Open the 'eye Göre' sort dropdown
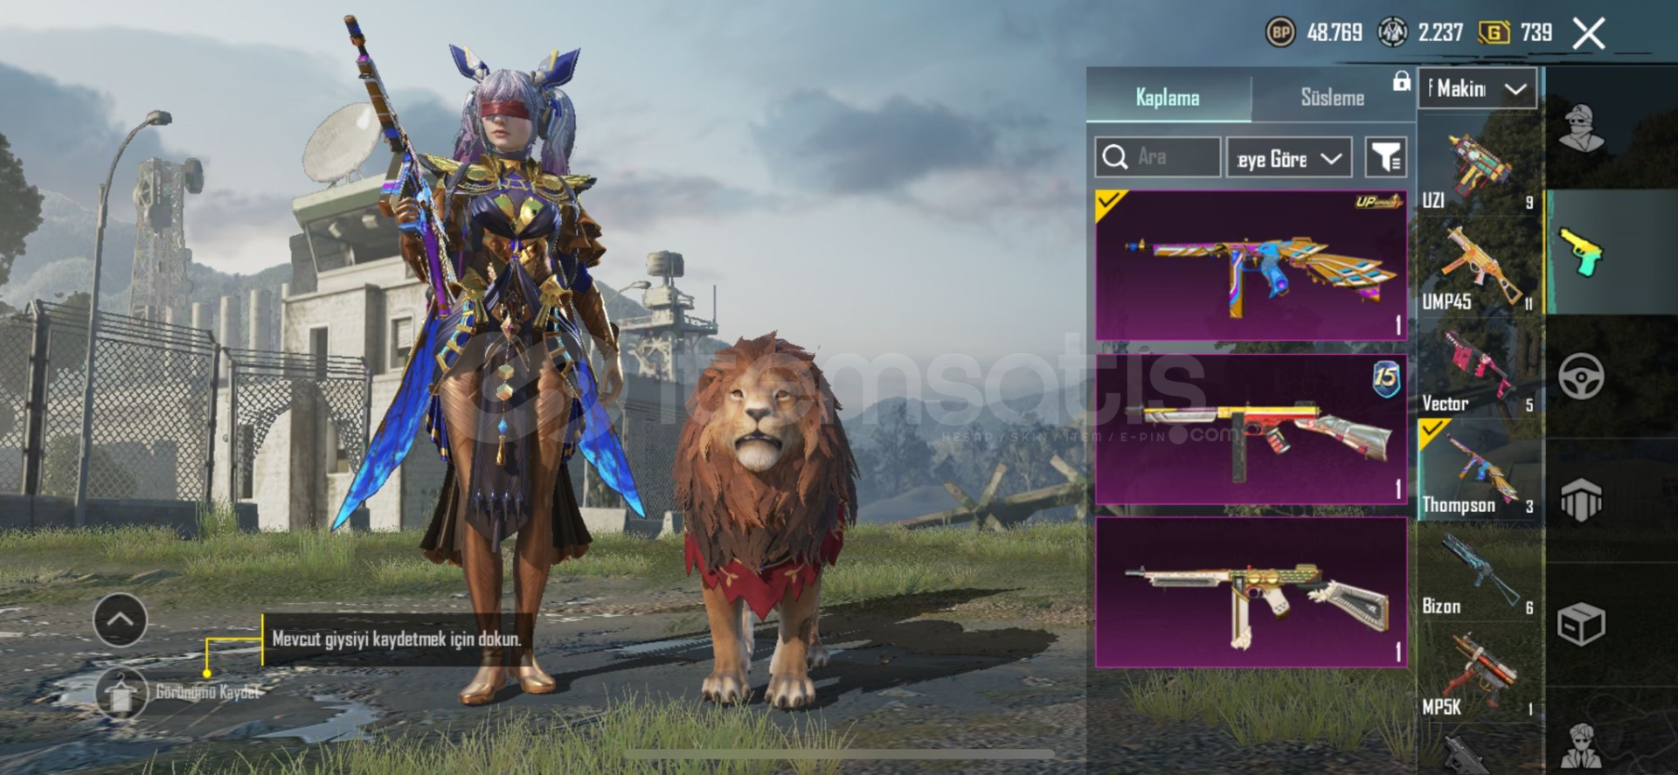1678x775 pixels. 1289,158
